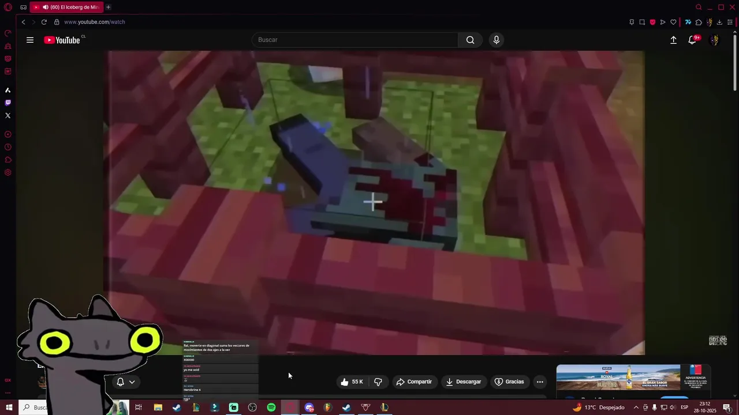This screenshot has height=415, width=739.
Task: Open the 7TV extension icon
Action: tap(688, 22)
